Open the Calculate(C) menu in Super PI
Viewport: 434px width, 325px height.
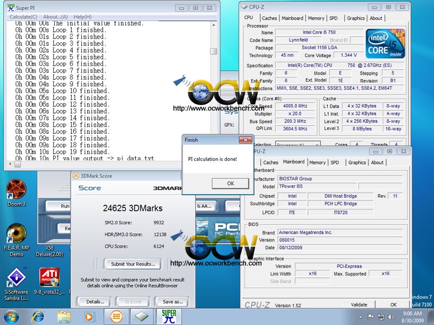point(23,17)
